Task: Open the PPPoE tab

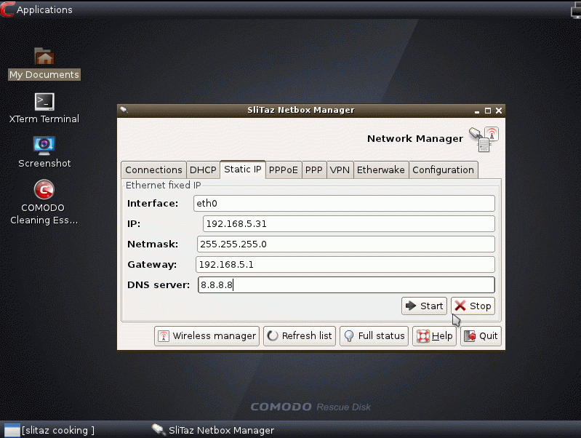Action: [283, 170]
